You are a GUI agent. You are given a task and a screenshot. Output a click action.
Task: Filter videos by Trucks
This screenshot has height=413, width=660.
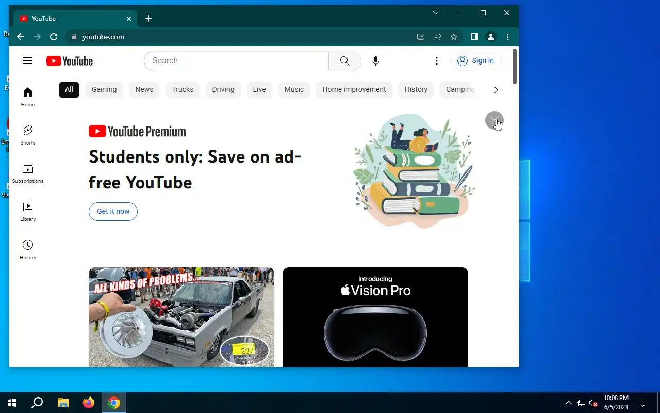[x=183, y=89]
